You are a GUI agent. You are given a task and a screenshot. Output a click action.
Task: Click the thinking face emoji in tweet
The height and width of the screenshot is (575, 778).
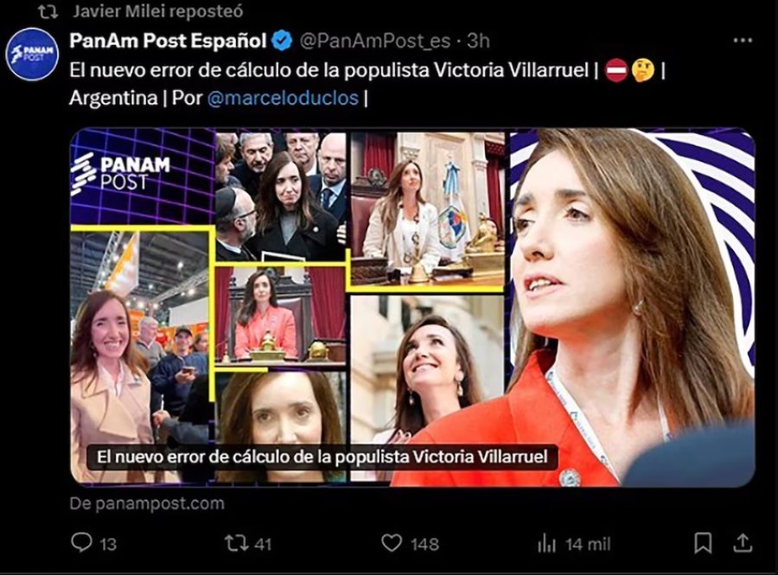click(642, 70)
